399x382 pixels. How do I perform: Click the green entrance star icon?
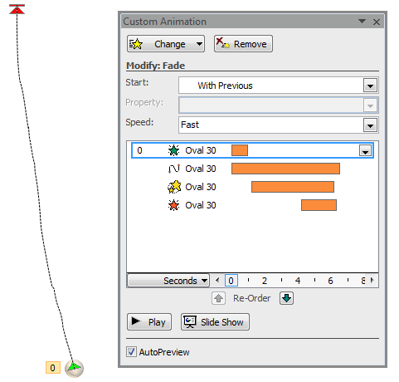pos(173,150)
